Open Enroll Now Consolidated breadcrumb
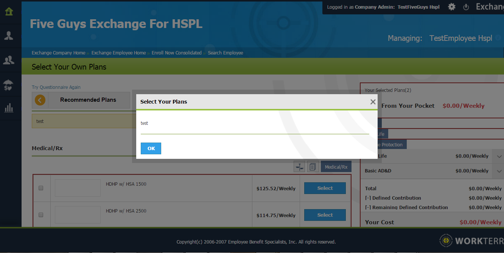 click(177, 53)
